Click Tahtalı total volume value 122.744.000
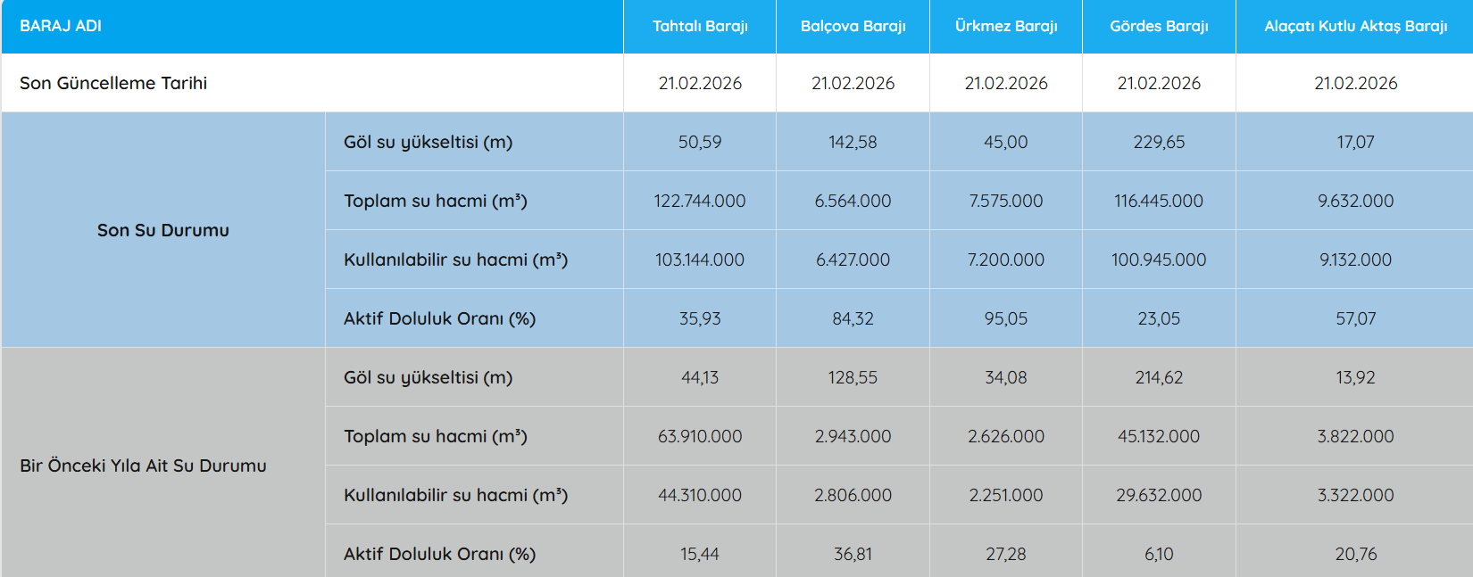The width and height of the screenshot is (1473, 577). (700, 201)
